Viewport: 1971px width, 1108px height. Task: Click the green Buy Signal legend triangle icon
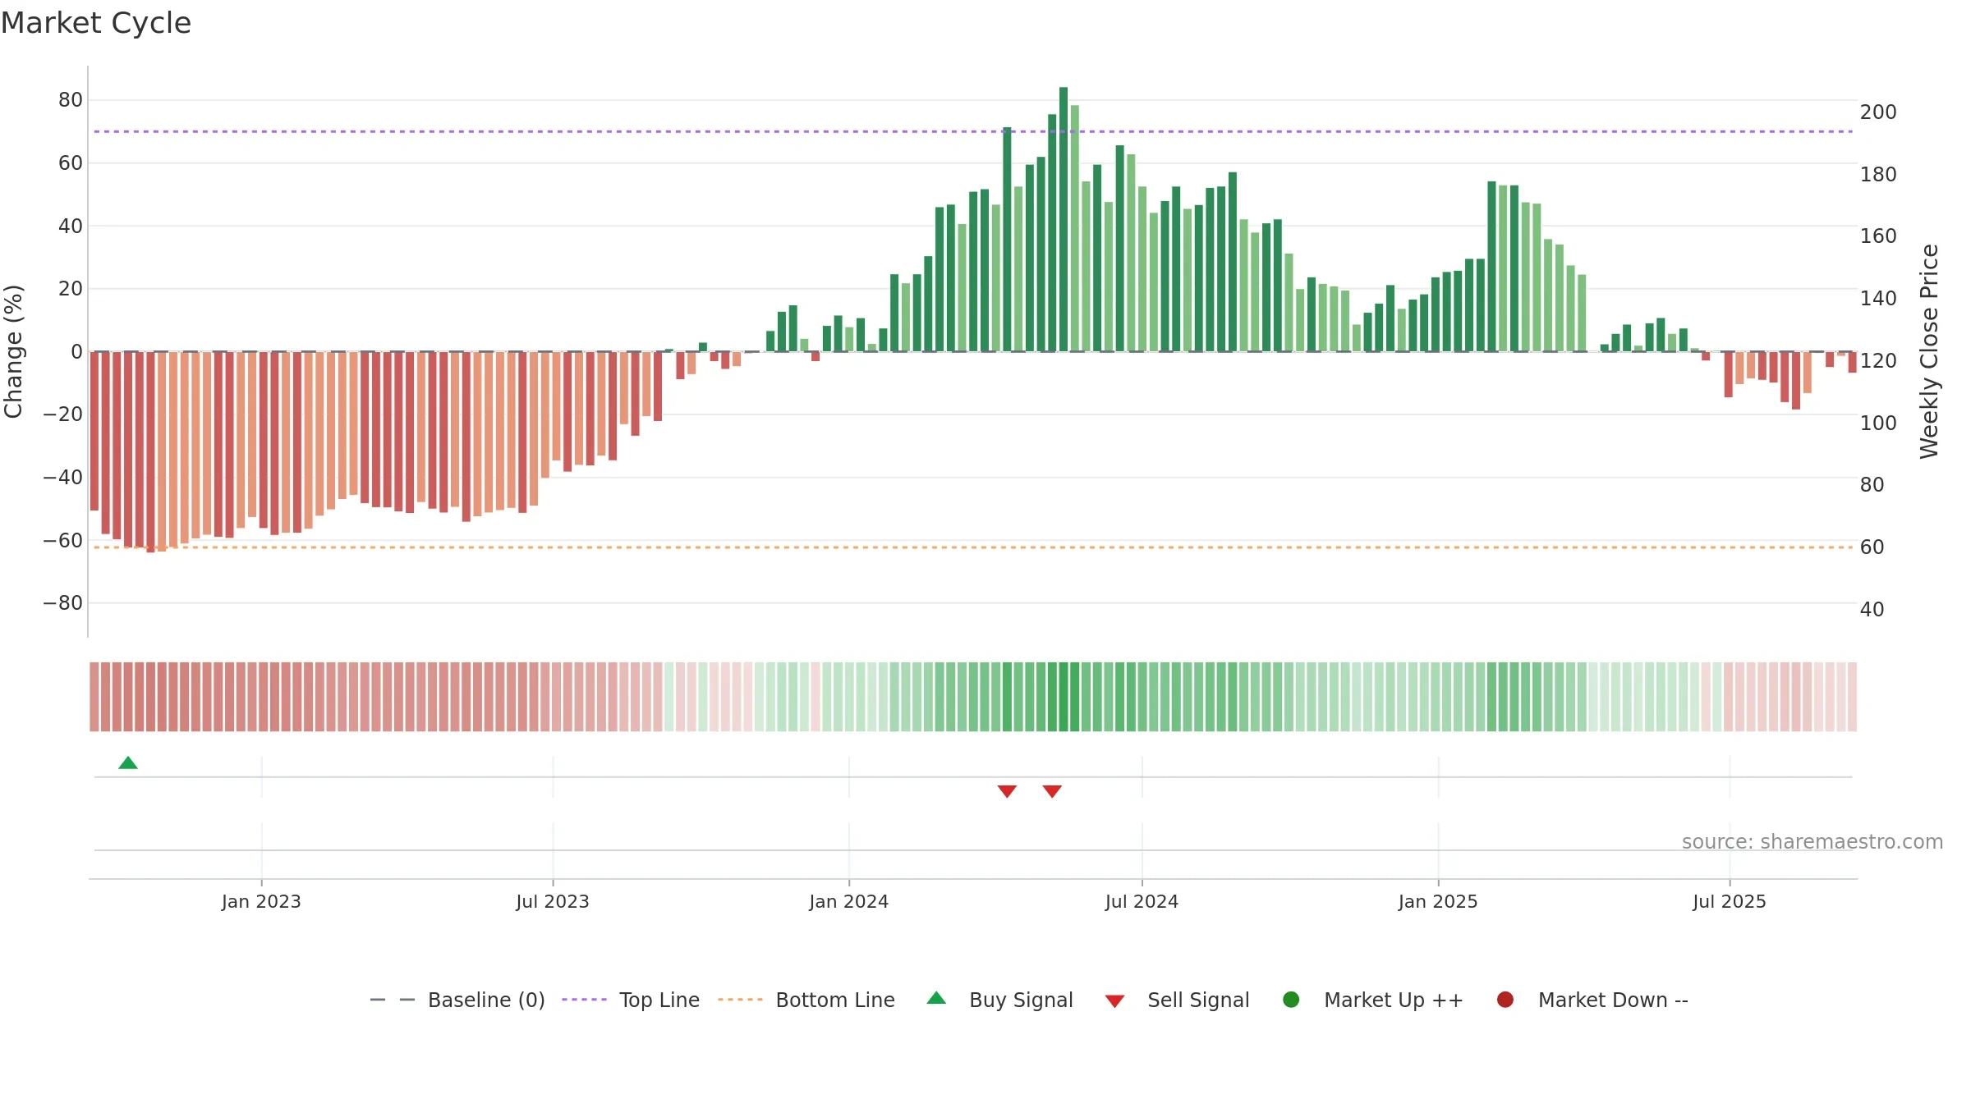tap(936, 998)
